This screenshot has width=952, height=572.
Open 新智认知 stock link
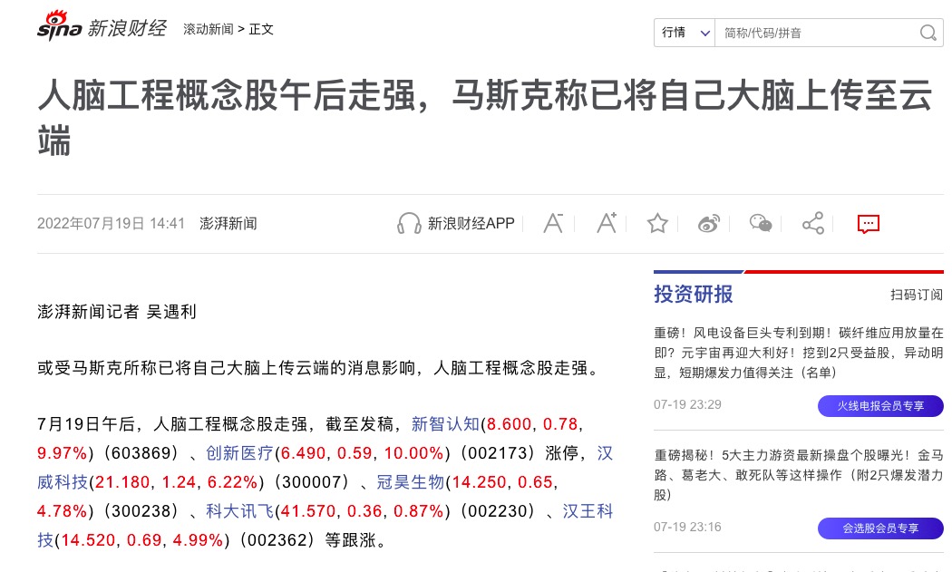(446, 424)
